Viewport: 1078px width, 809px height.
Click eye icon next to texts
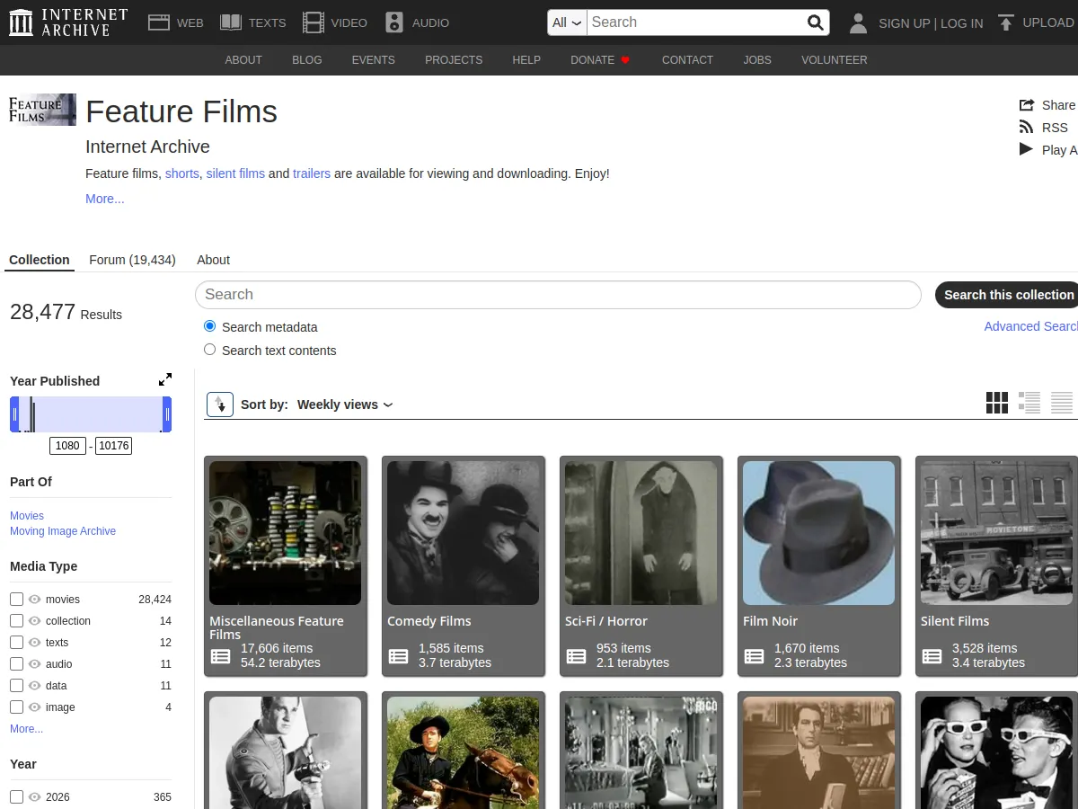point(35,642)
